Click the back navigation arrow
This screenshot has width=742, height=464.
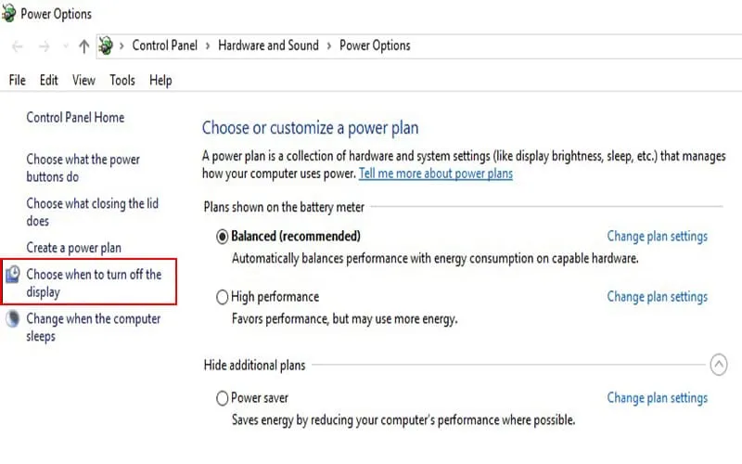click(17, 45)
